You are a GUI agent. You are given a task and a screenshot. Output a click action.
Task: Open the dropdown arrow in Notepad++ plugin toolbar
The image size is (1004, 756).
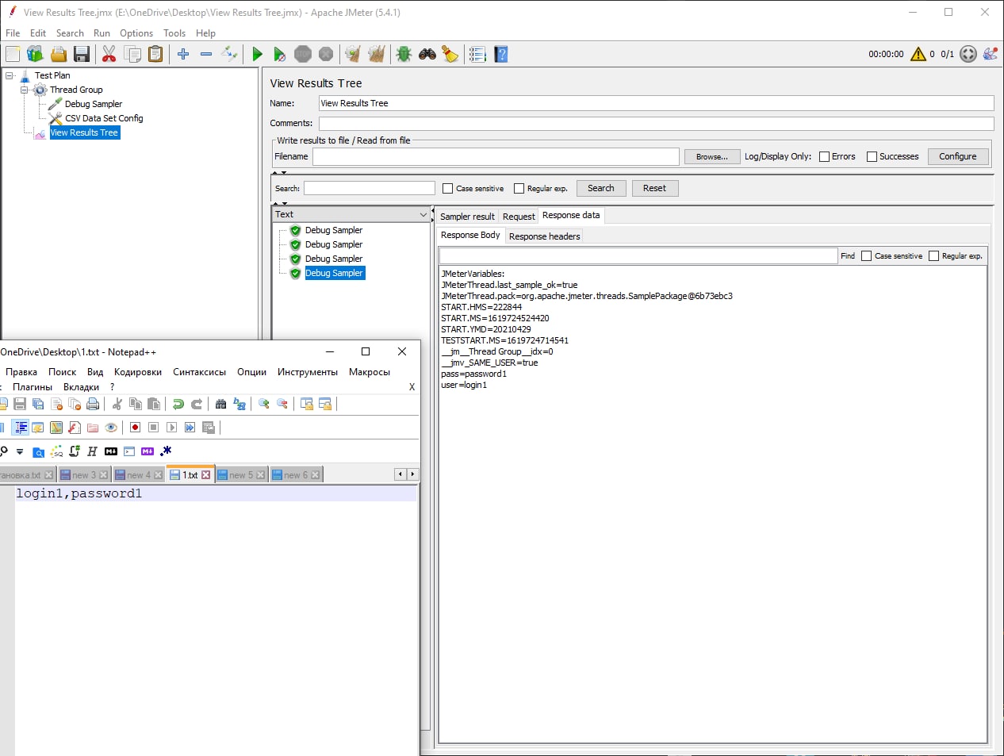(20, 451)
